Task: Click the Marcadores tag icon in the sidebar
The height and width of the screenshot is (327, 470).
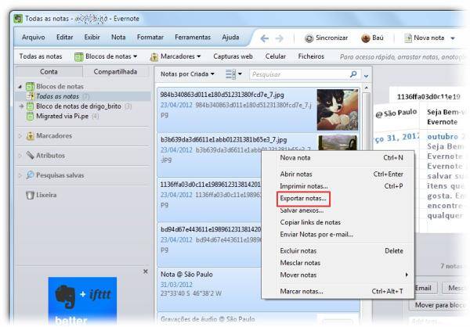Action: coord(30,135)
